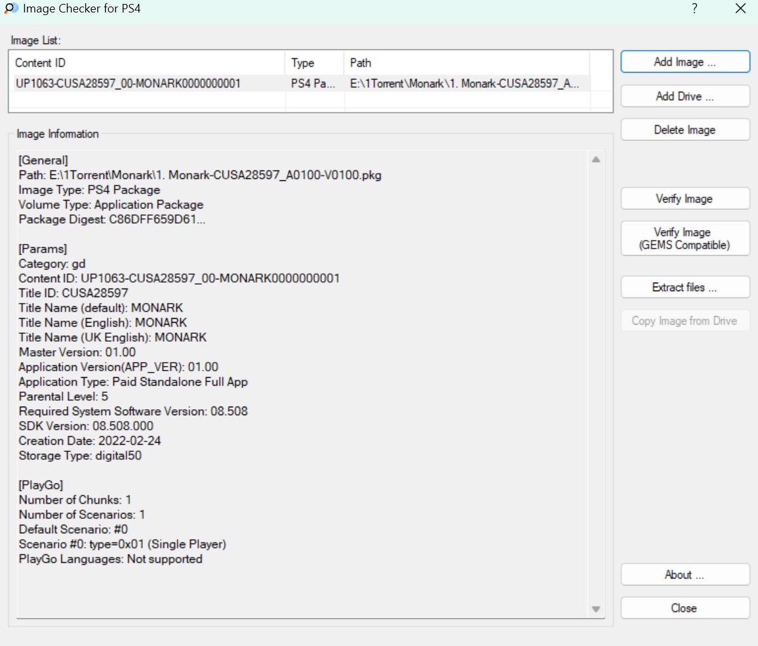Open the Add Drive dialog
758x646 pixels.
tap(685, 96)
